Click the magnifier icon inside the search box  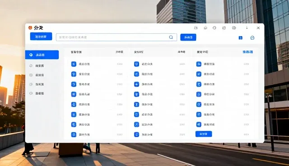tap(171, 37)
